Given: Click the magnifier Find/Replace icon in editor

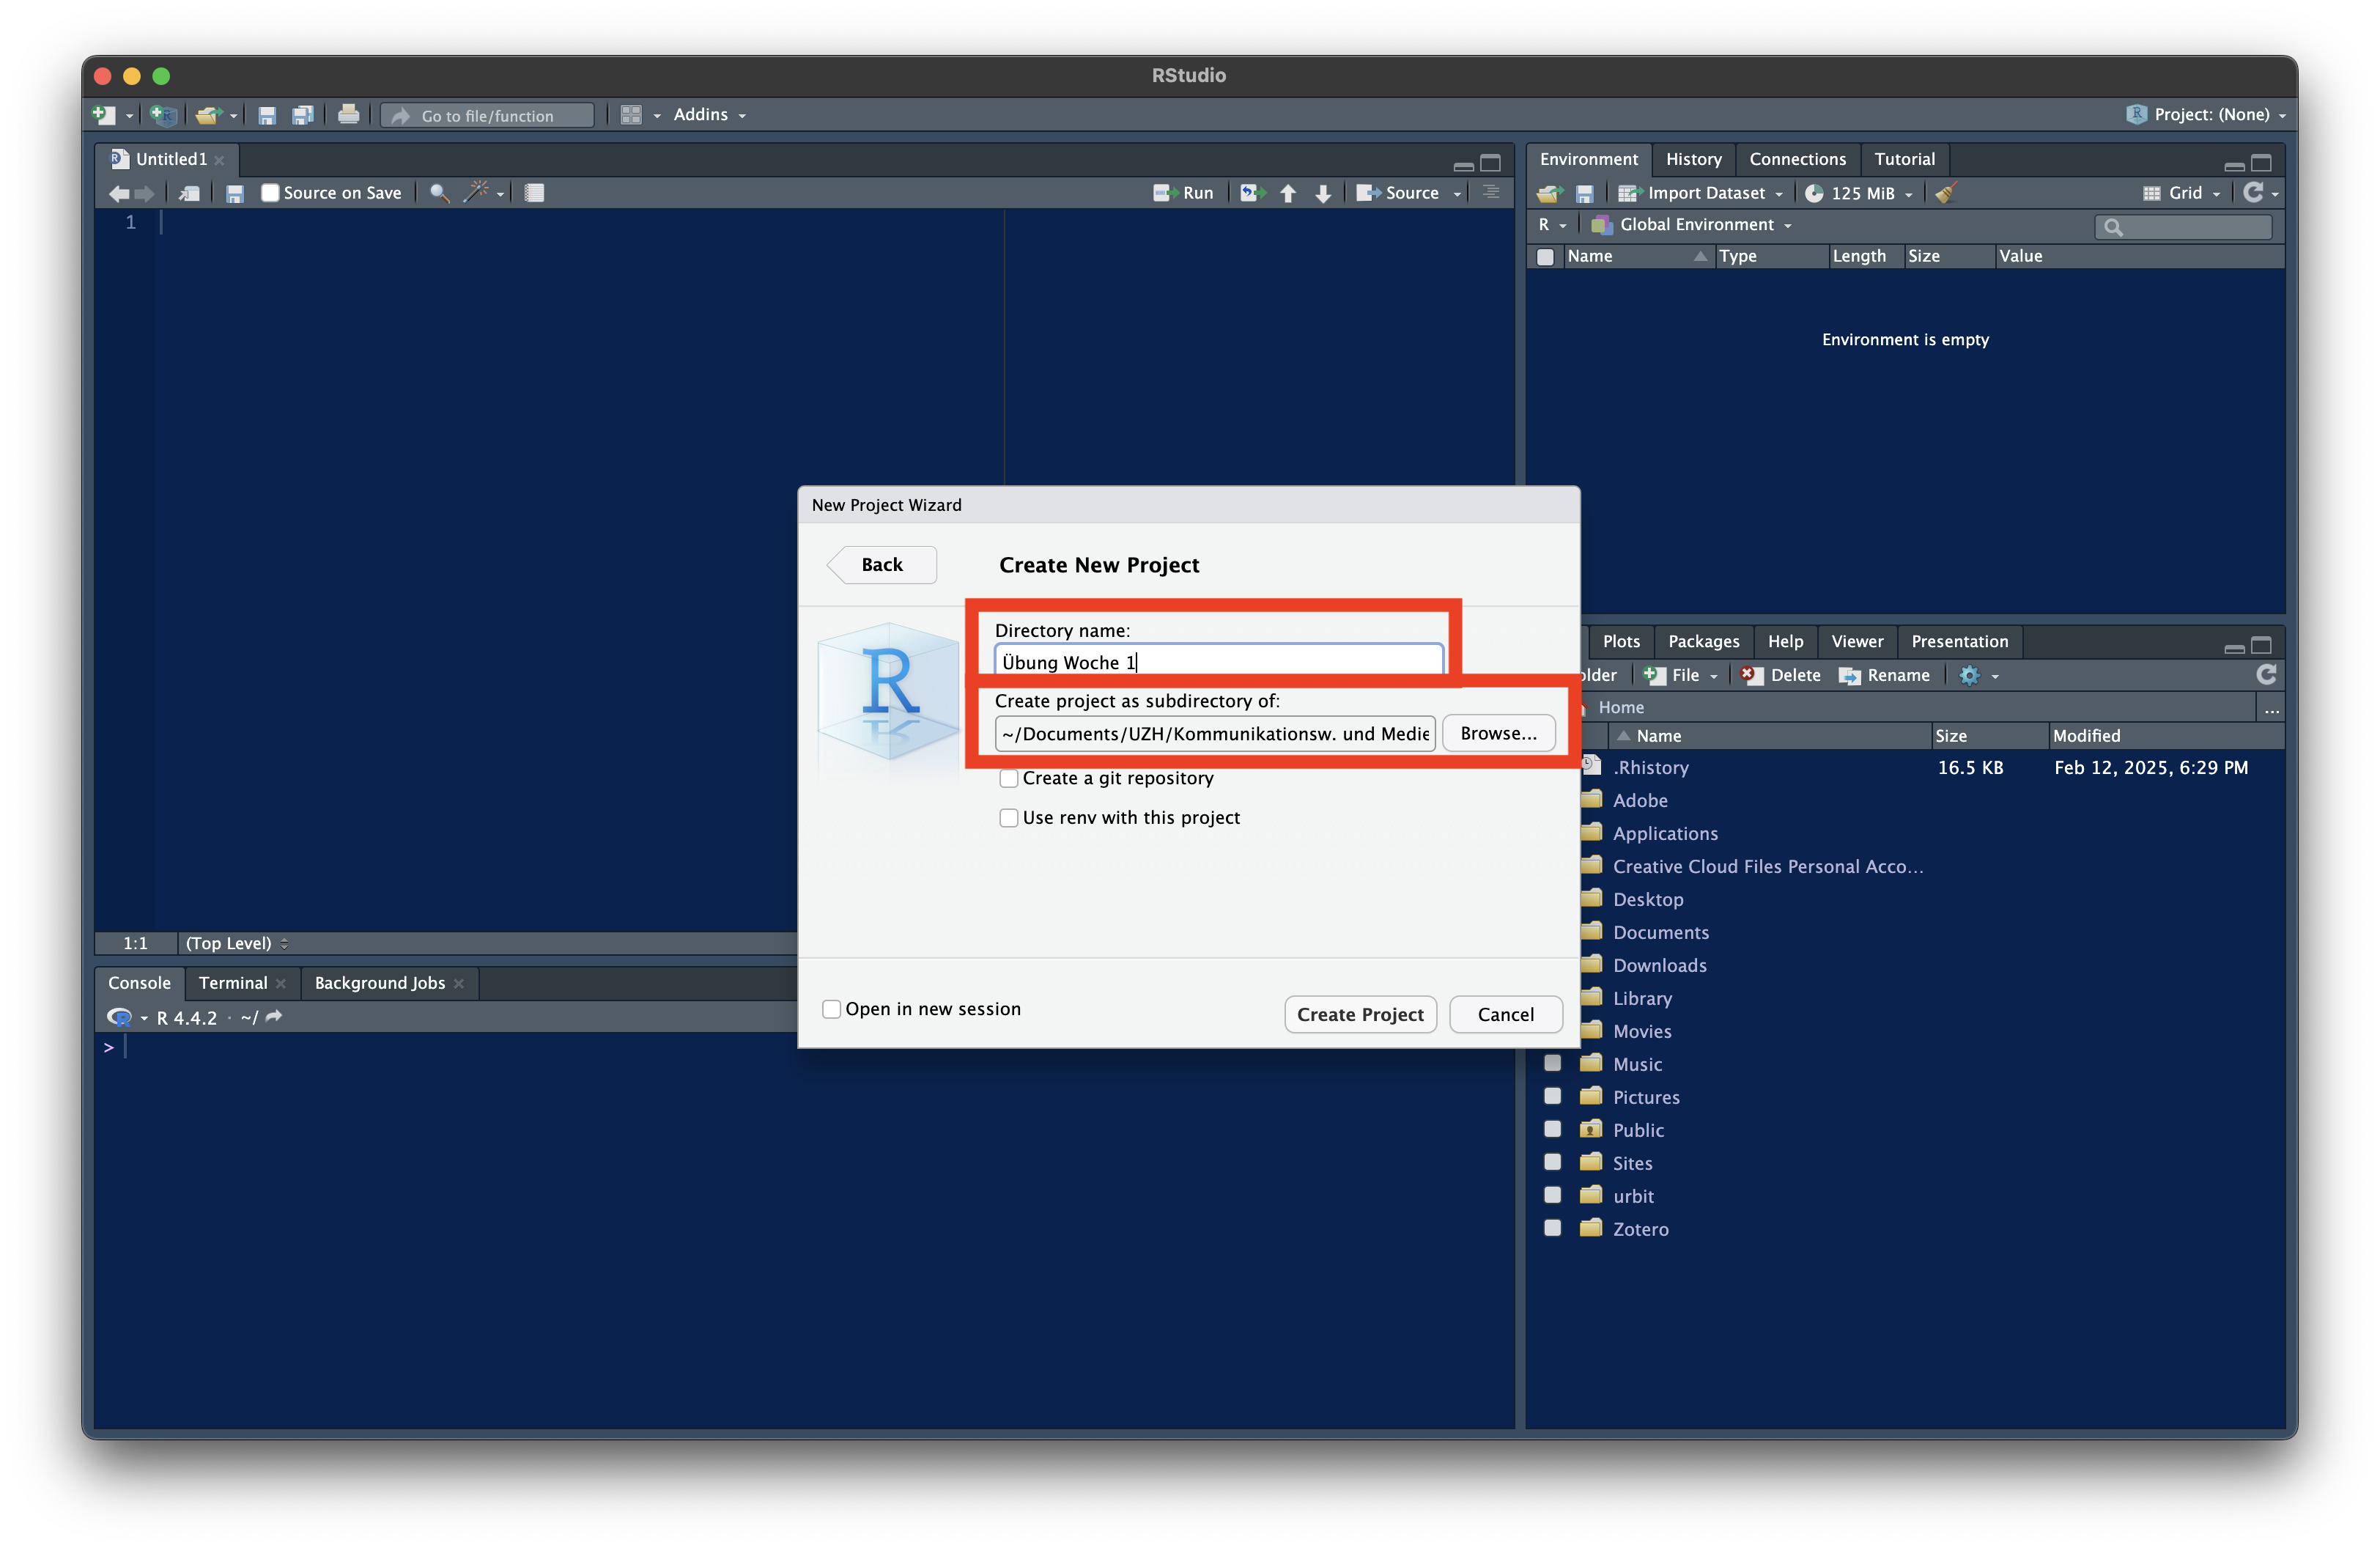Looking at the screenshot, I should [x=439, y=193].
